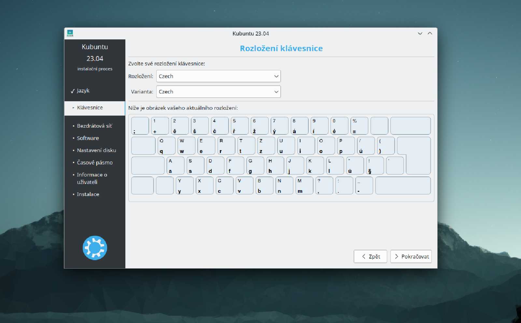The image size is (521, 323).
Task: Select the Bezdrátová síť step
Action: (94, 126)
